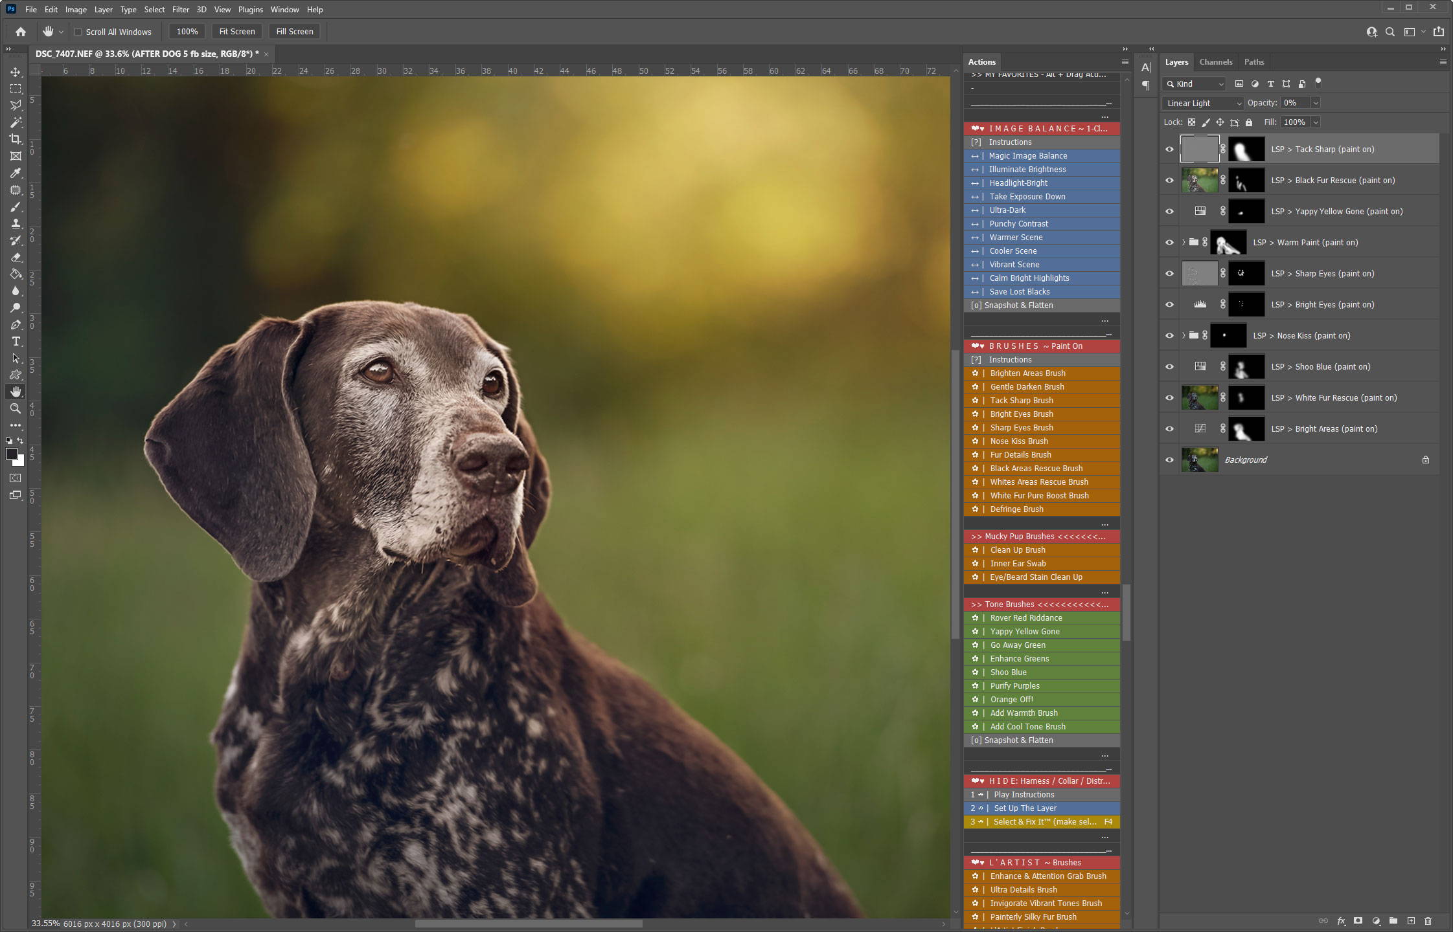Open new fill or adjustment layer icon
The height and width of the screenshot is (932, 1453).
click(x=1376, y=920)
